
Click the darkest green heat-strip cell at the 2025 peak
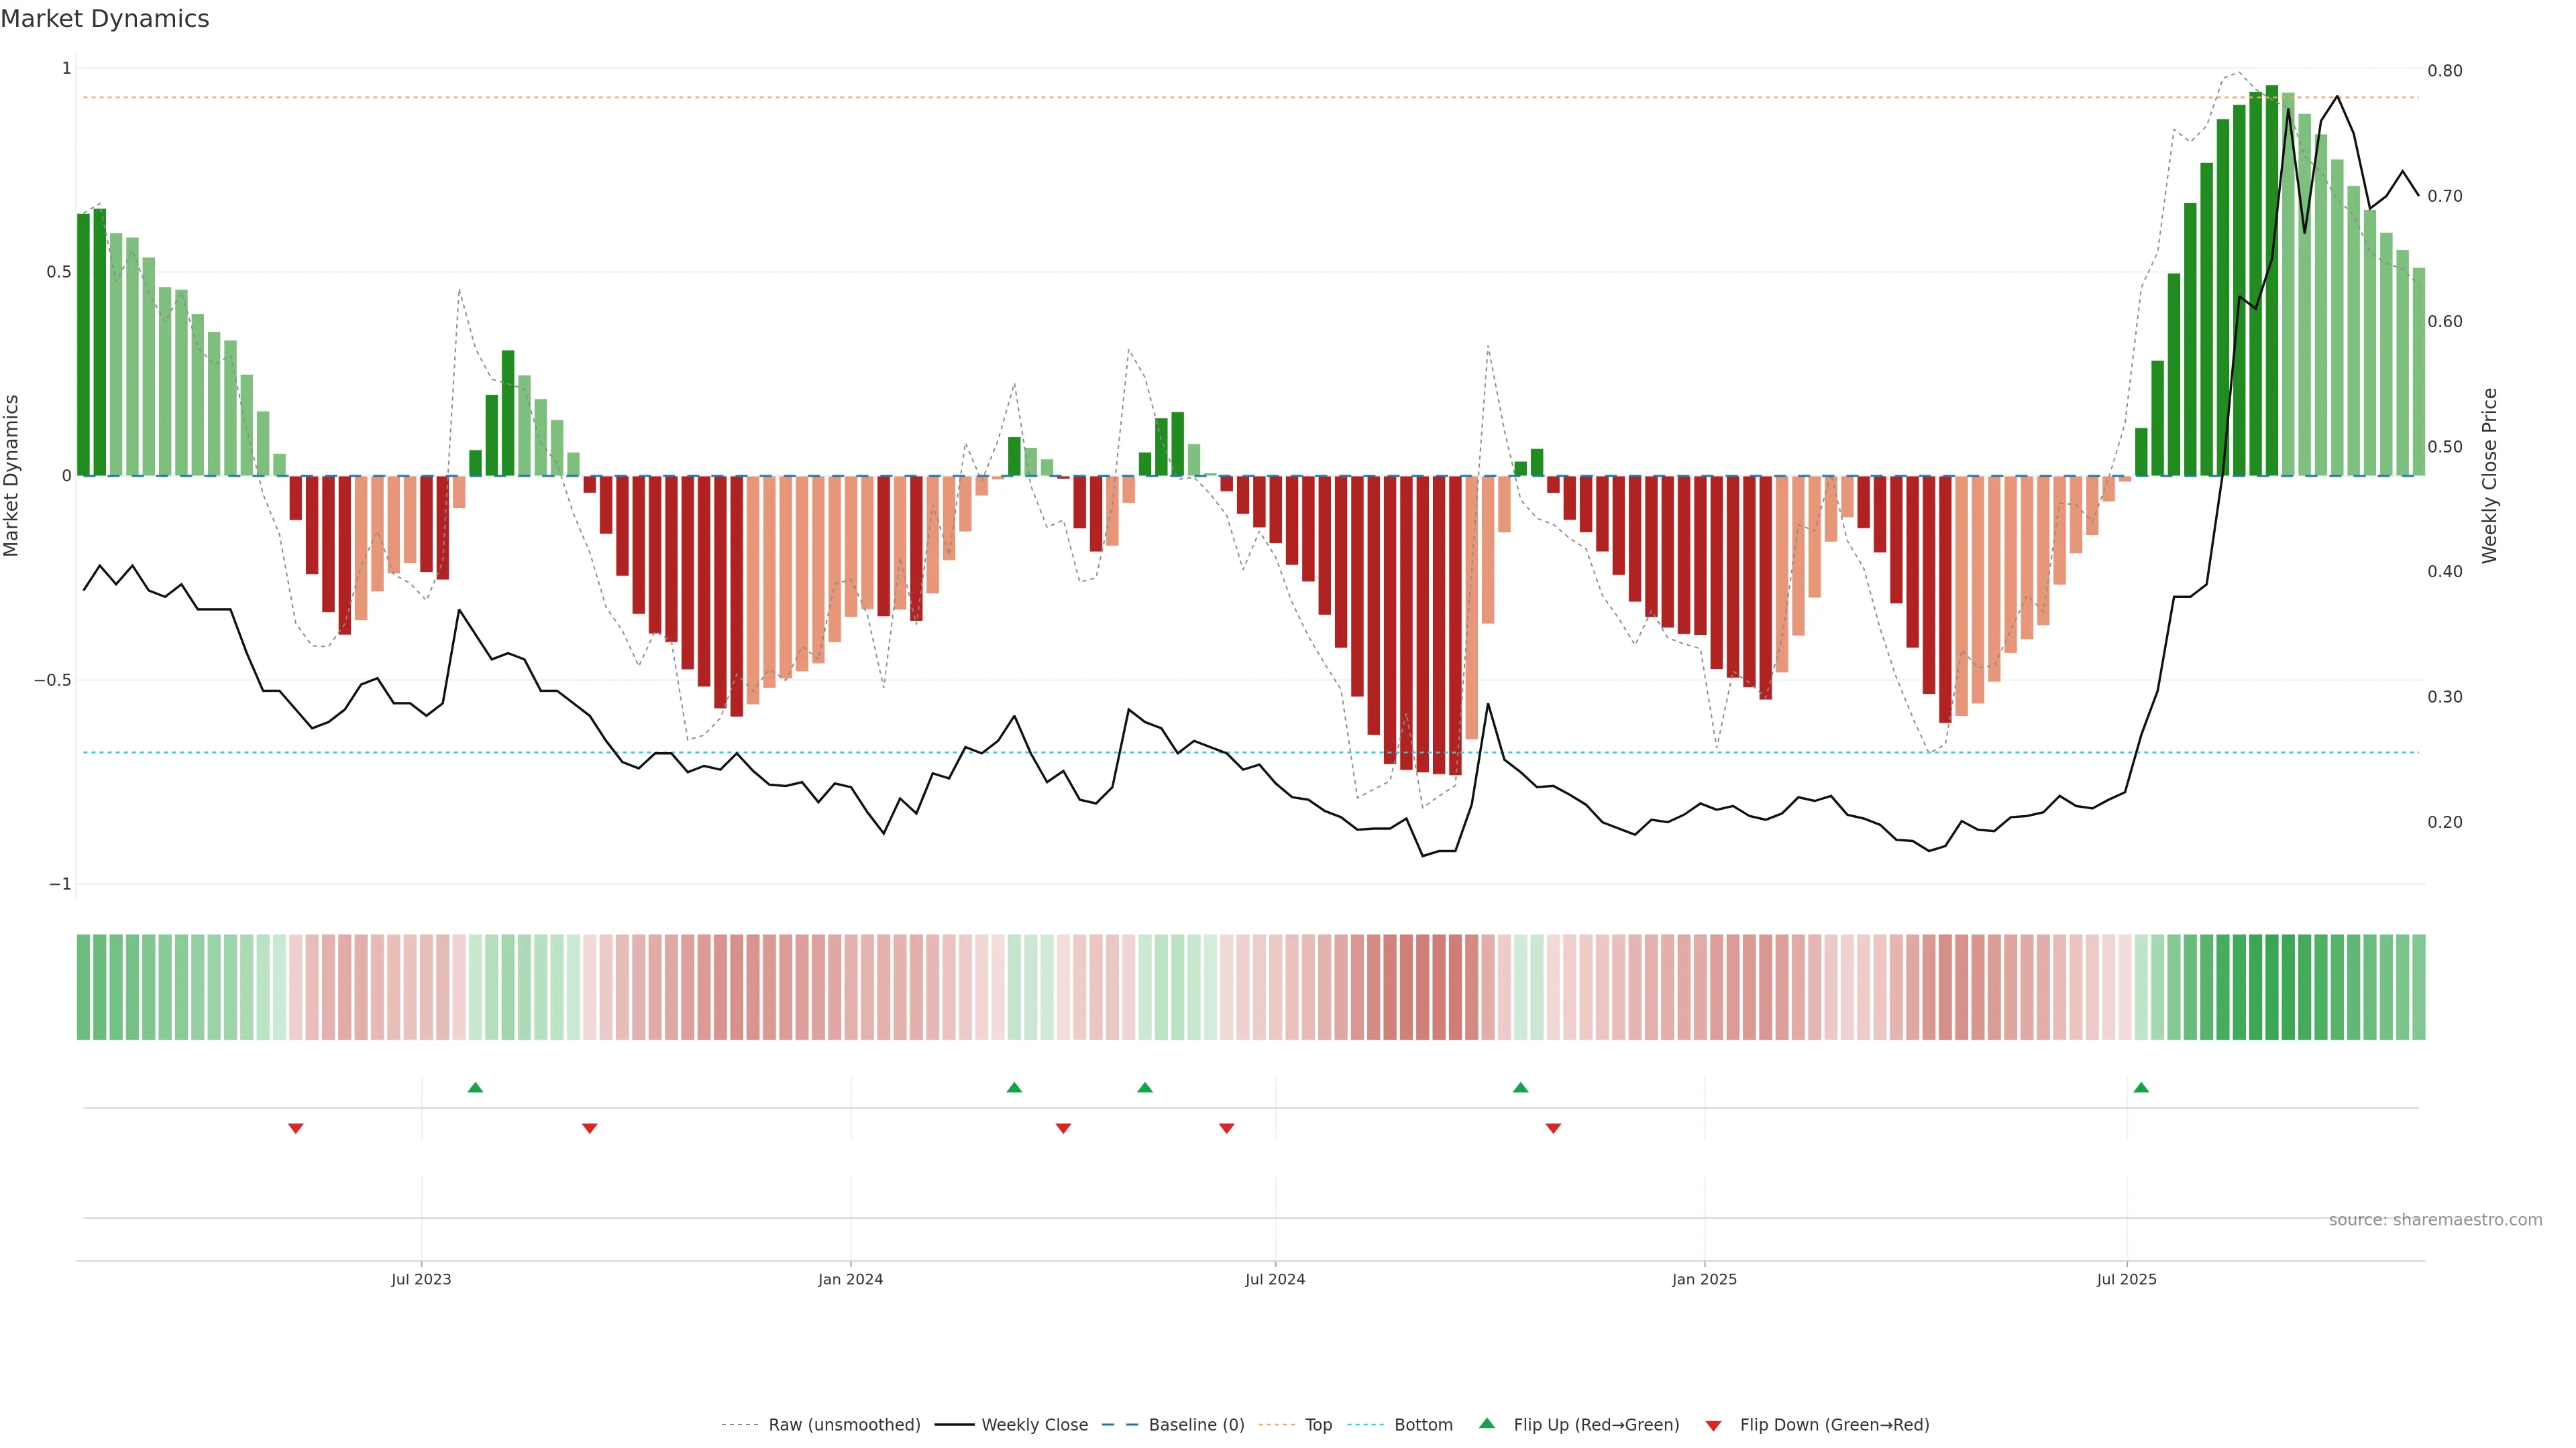pyautogui.click(x=2272, y=987)
